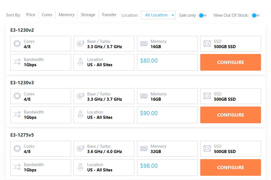Click the Memory RAM icon for E3-1230v3

[x=144, y=96]
